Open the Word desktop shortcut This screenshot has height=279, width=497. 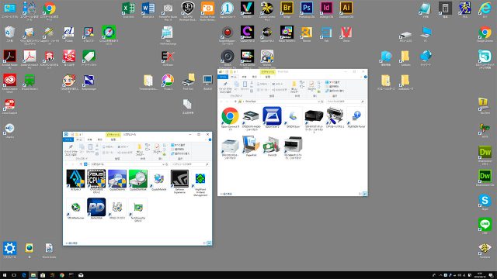[148, 9]
